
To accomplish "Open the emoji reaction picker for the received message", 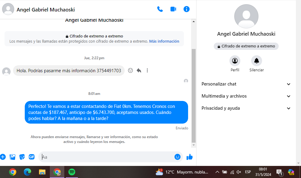I will [x=130, y=70].
